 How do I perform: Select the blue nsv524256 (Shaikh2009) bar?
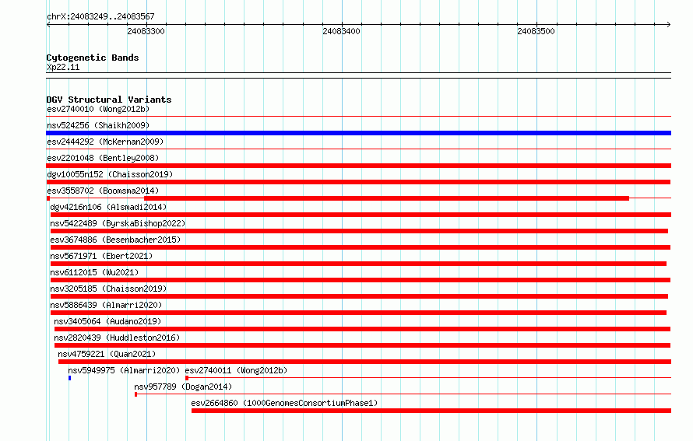click(358, 133)
